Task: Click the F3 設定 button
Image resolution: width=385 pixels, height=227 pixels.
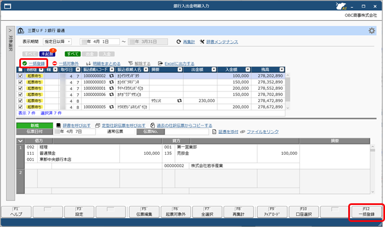Action: [x=79, y=212]
